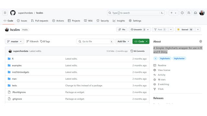This screenshot has width=207, height=116.
Task: Pin the hcslim repository
Action: (x=122, y=30)
